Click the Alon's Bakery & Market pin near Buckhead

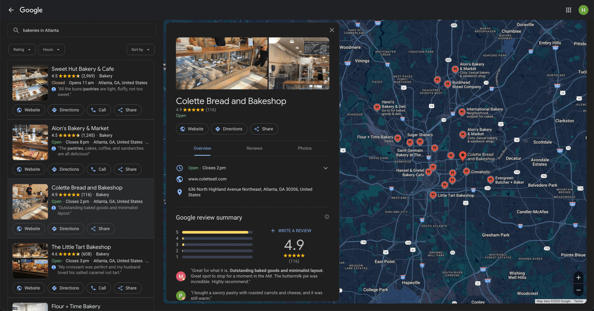[x=455, y=69]
